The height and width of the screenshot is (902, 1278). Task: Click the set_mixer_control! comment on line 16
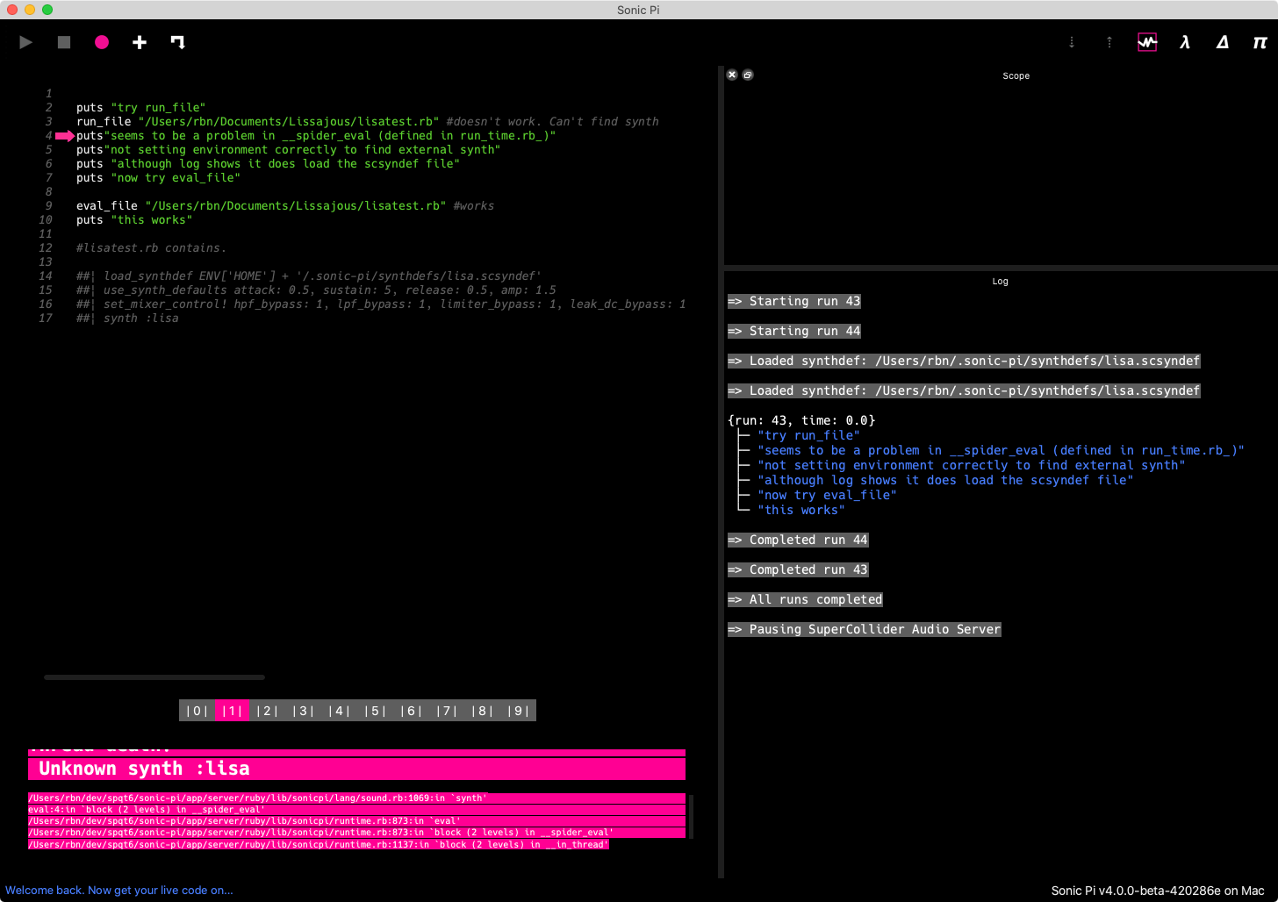[x=381, y=304]
